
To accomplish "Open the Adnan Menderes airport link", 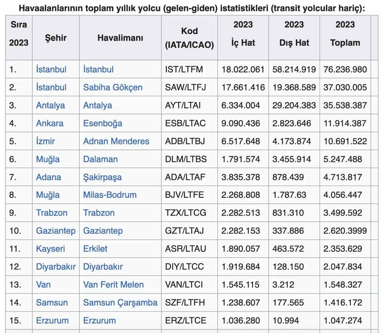I will [116, 141].
